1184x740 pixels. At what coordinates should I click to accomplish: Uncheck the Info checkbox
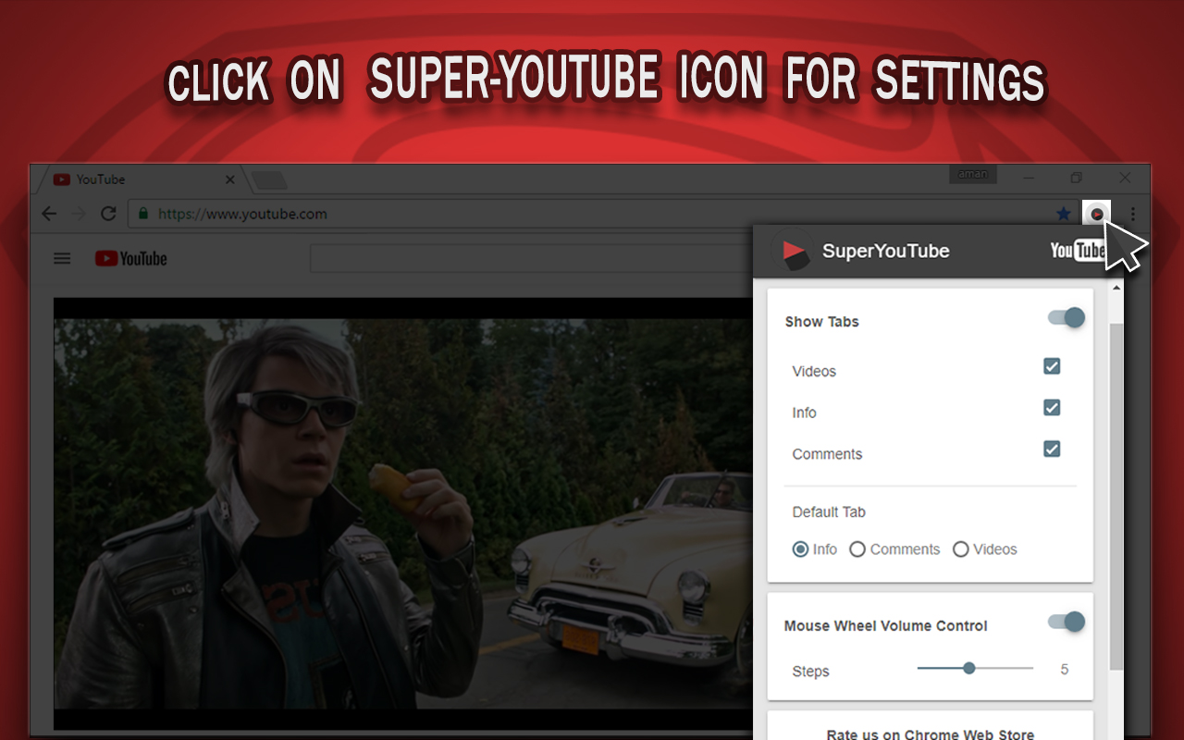pos(1052,408)
